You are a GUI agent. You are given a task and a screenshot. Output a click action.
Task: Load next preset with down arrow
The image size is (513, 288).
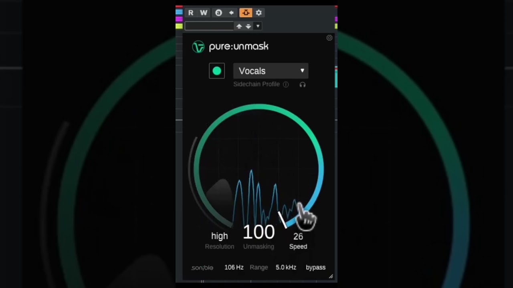(248, 26)
